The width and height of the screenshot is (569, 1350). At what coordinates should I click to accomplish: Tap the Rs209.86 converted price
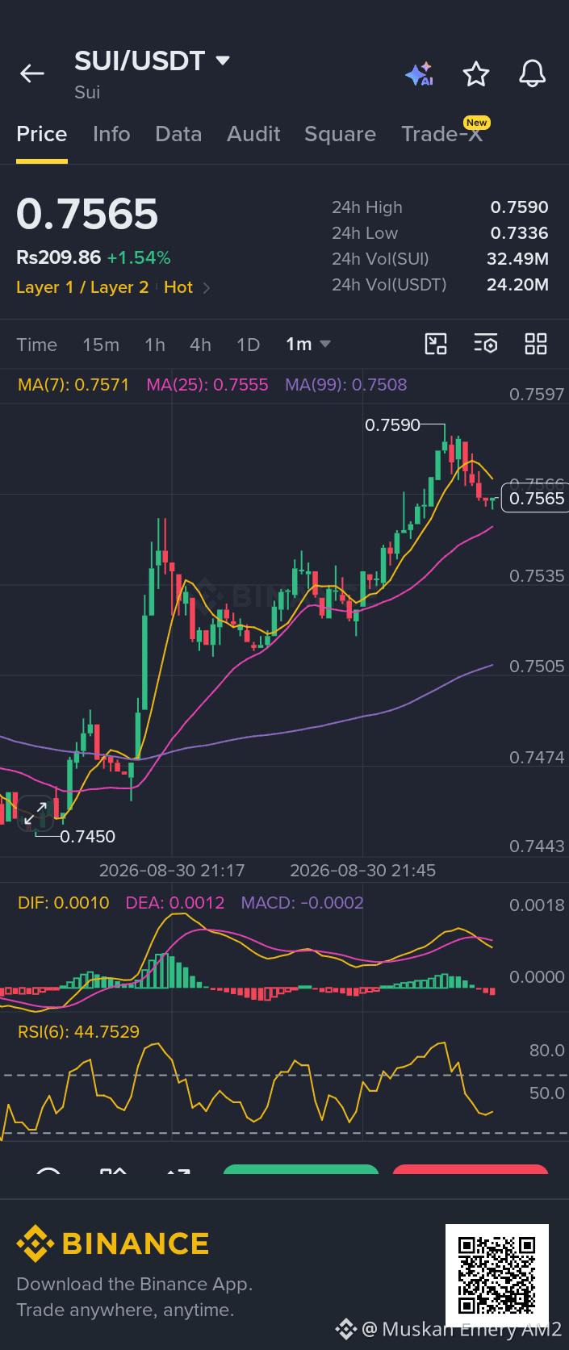[58, 258]
